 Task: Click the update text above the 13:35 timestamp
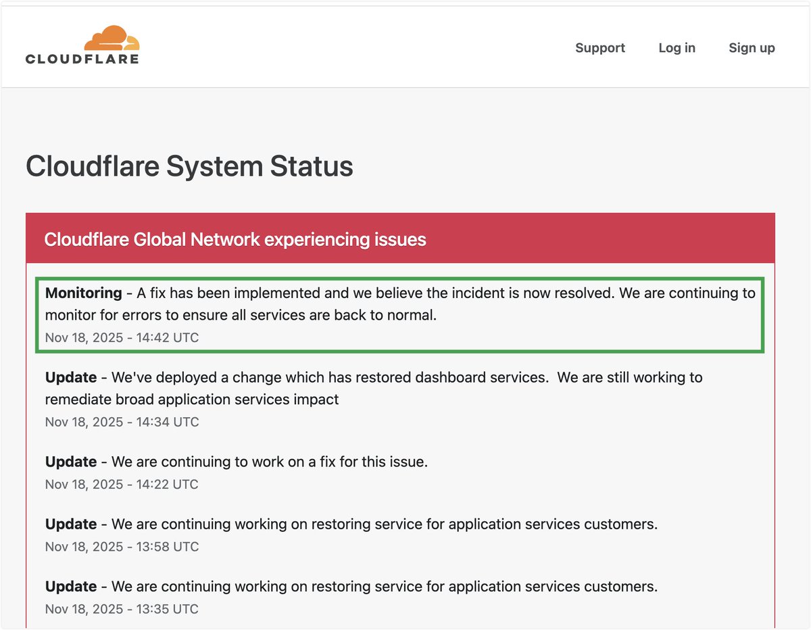[384, 586]
